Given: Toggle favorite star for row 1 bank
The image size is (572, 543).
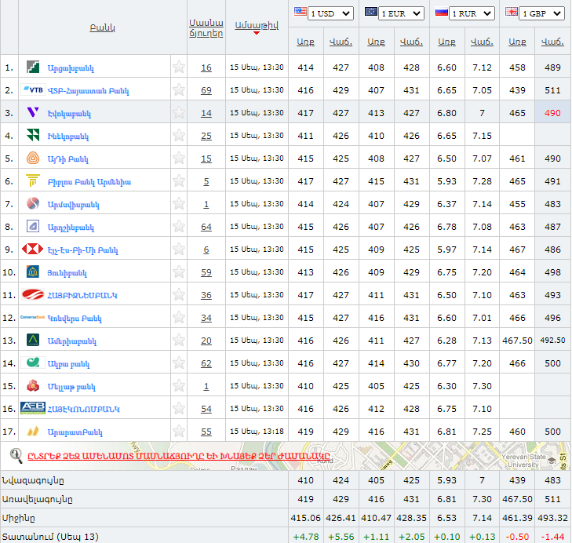Looking at the screenshot, I should pyautogui.click(x=179, y=67).
